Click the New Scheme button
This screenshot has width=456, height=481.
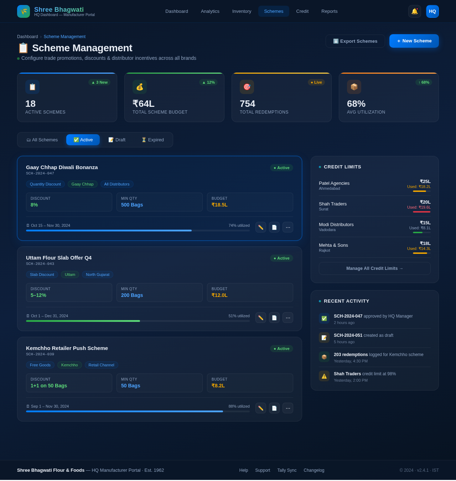pyautogui.click(x=414, y=41)
